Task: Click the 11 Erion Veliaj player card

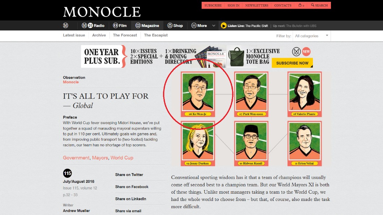Action: point(305,144)
